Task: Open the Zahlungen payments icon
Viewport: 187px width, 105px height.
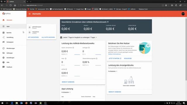Action: 4,53
